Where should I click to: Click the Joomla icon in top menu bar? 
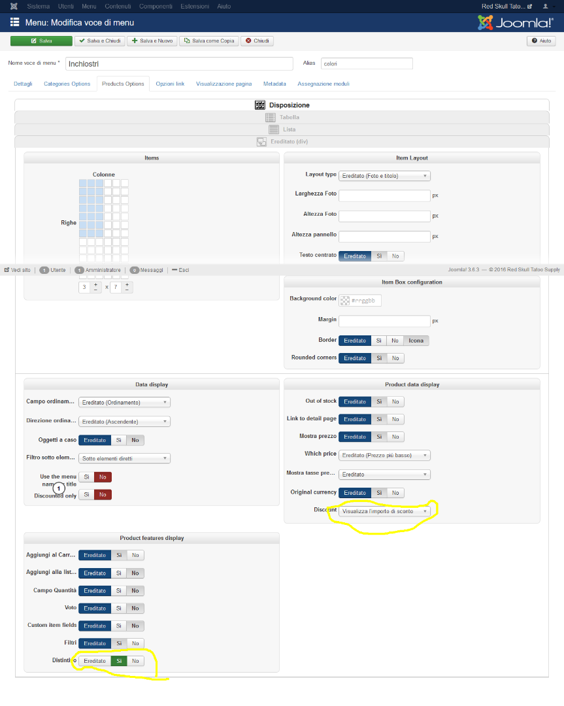(x=14, y=7)
